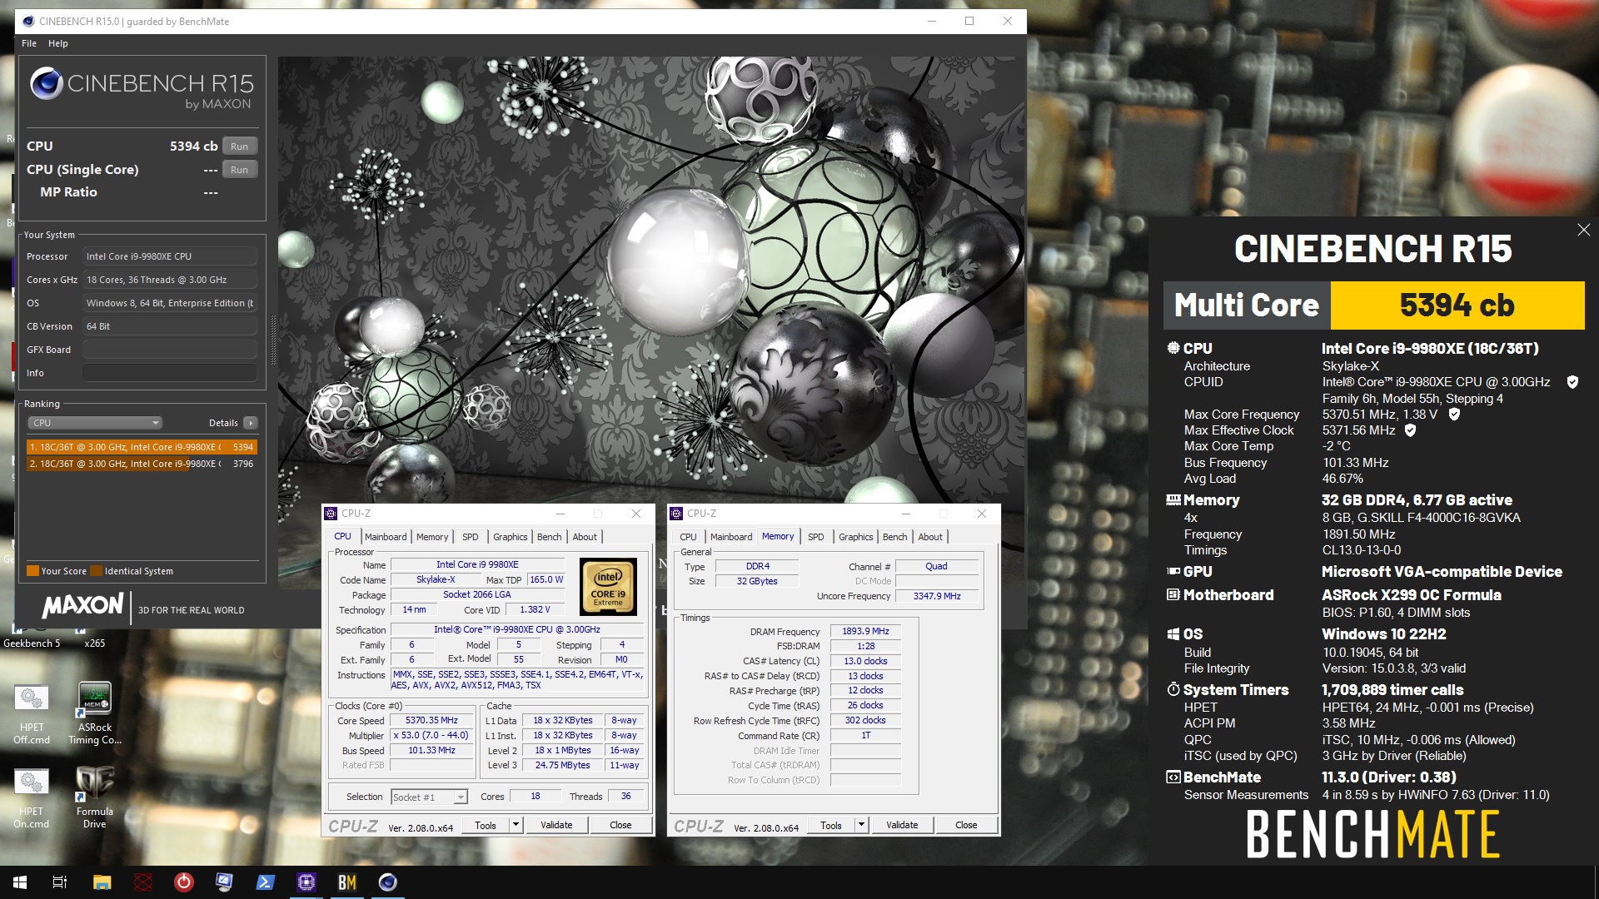Viewport: 1599px width, 899px height.
Task: Click Validate in right CPU-Z
Action: click(x=902, y=825)
